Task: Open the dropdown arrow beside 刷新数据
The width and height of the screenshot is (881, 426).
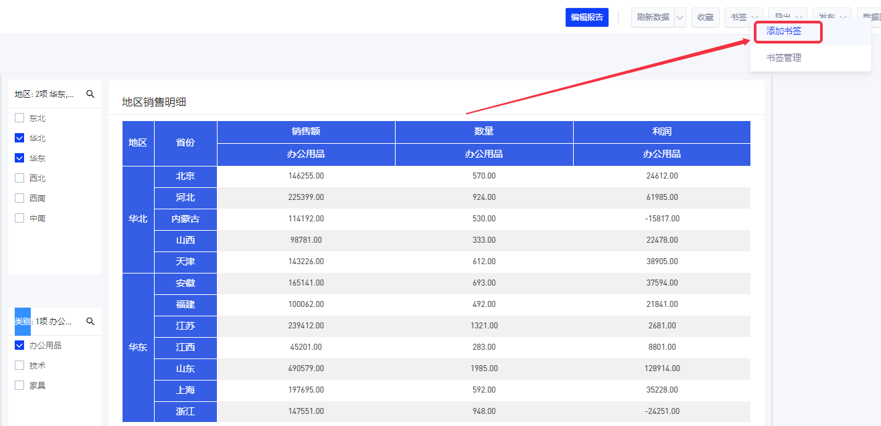Action: [x=680, y=17]
